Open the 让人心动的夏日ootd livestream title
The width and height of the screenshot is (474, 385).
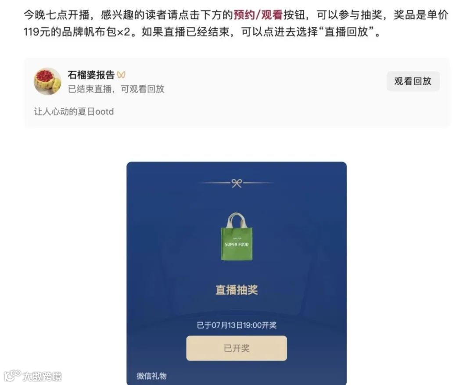74,112
